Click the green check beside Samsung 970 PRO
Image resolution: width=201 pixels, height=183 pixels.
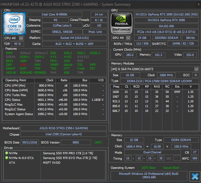[x=6, y=153]
